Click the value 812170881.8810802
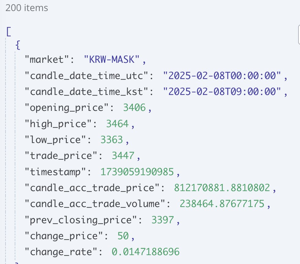The height and width of the screenshot is (264, 300). coord(222,188)
